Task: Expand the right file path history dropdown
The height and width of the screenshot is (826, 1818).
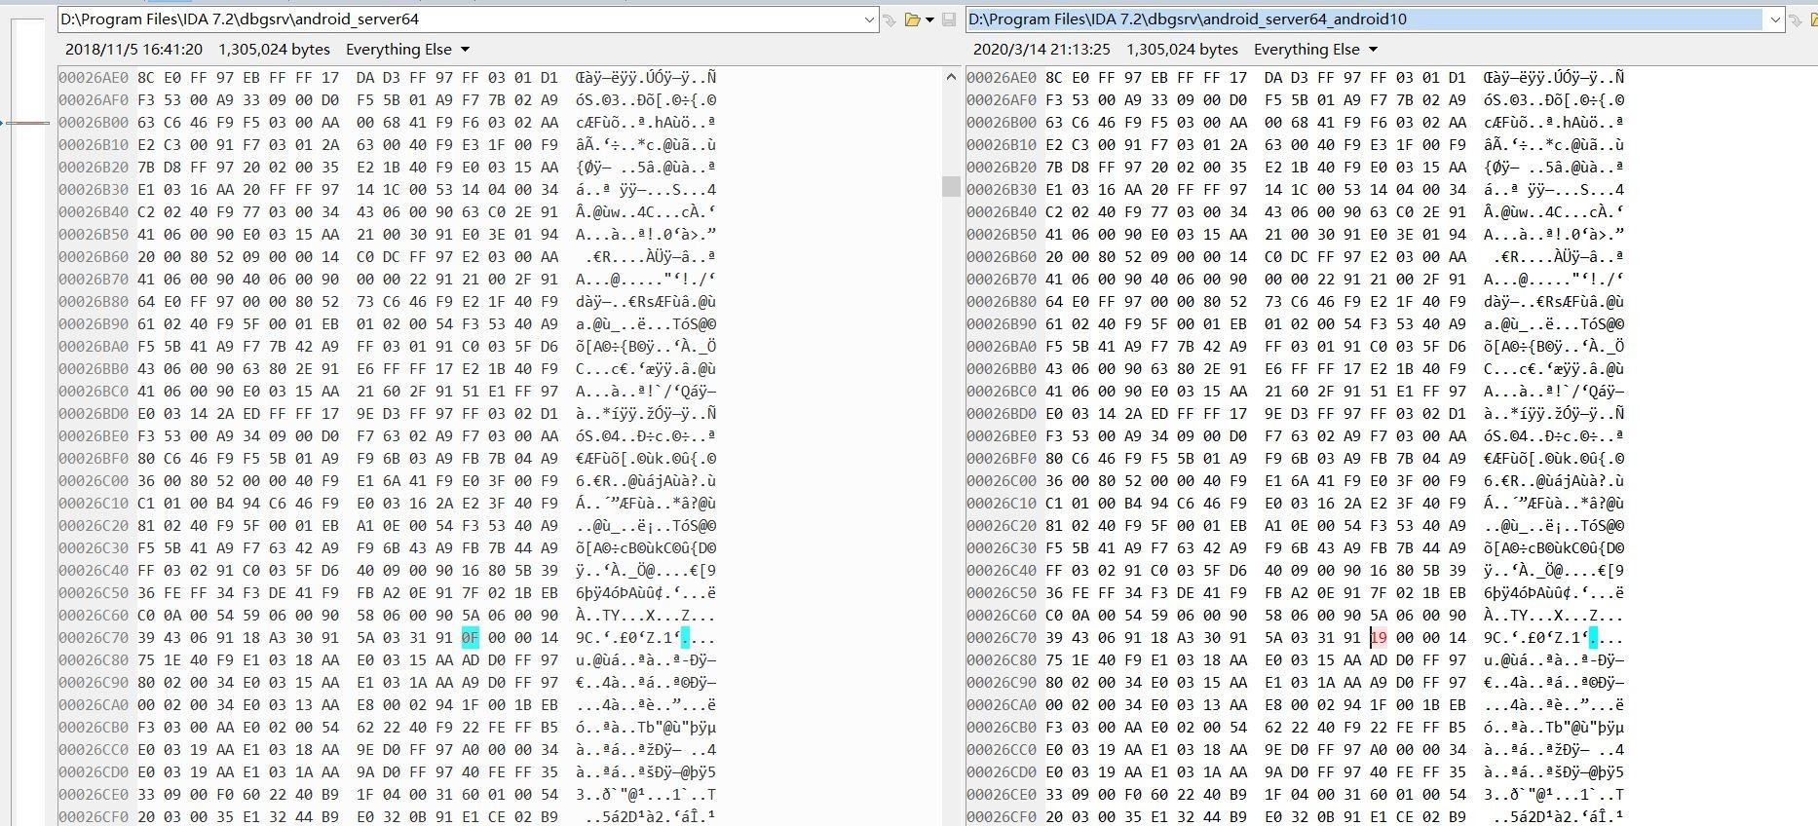Action: point(1775,19)
